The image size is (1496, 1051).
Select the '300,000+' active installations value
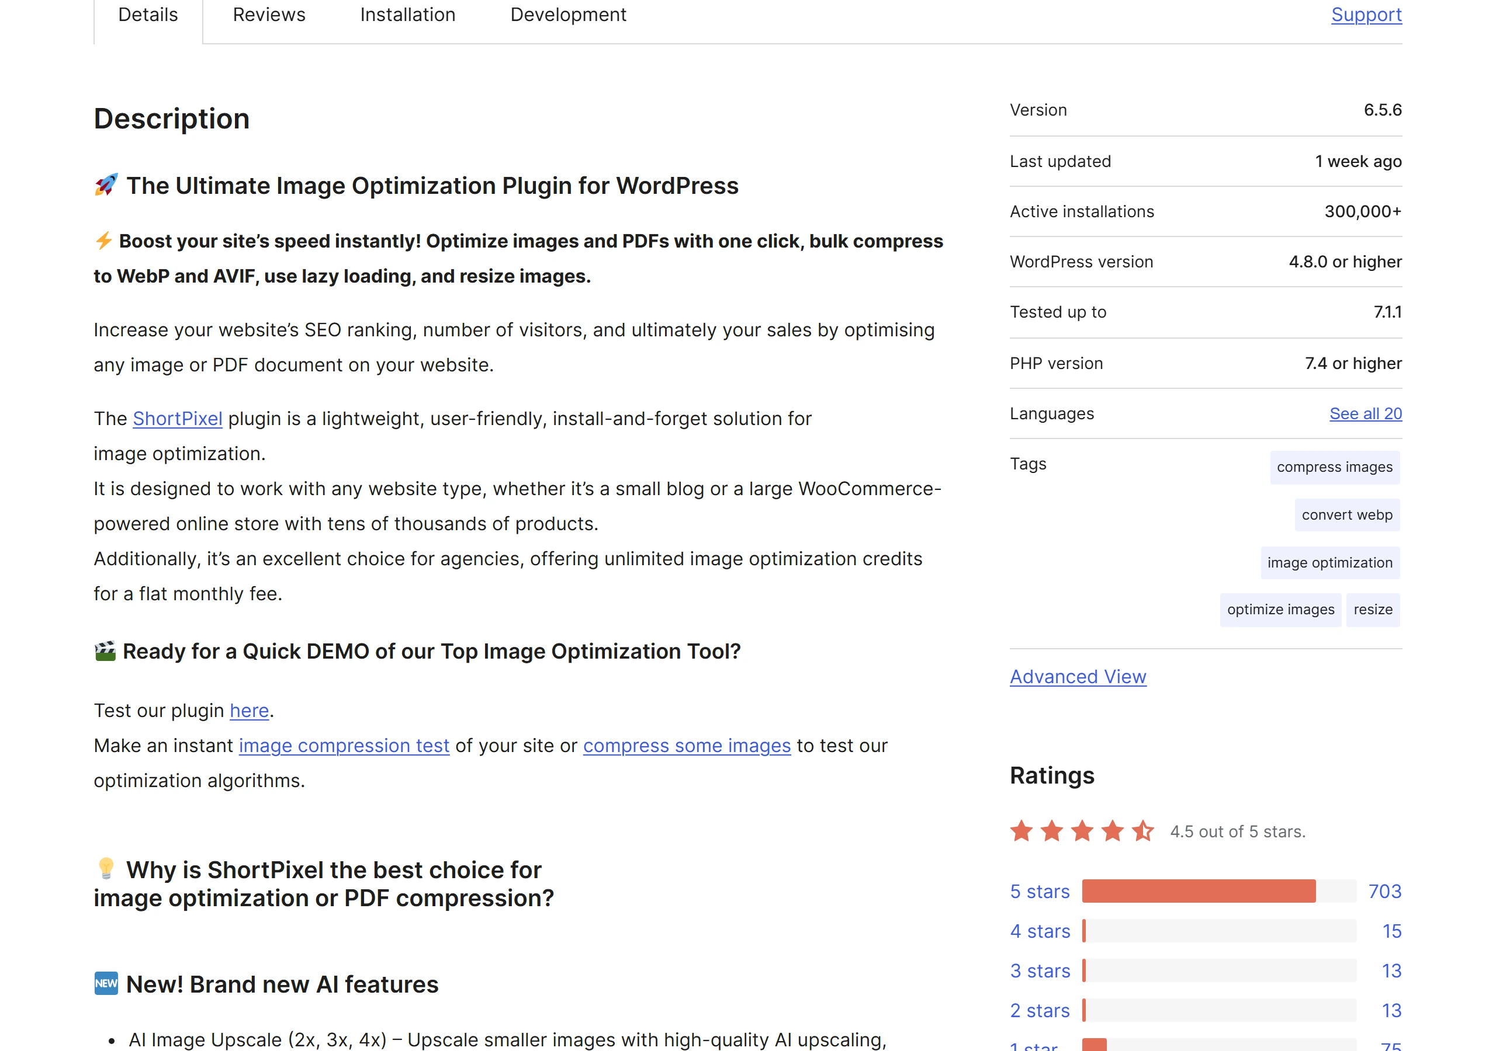click(1363, 211)
